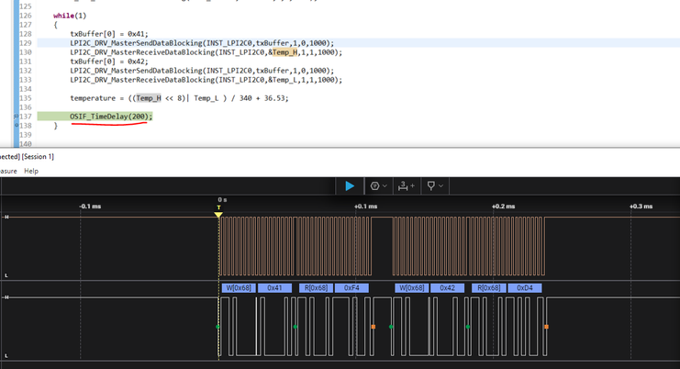
Task: Click MasterReceiveDataBlocking call with Temp_L
Action: [206, 80]
